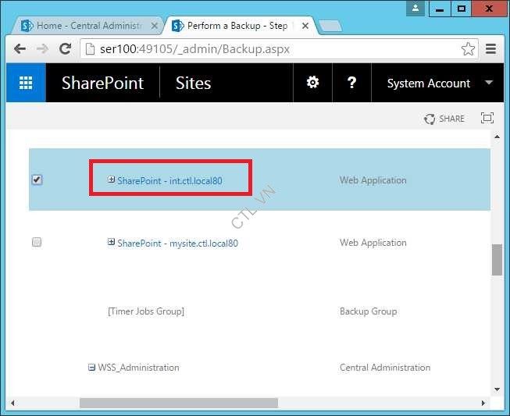Close the Perform a Backup tab
This screenshot has width=510, height=416.
(305, 26)
